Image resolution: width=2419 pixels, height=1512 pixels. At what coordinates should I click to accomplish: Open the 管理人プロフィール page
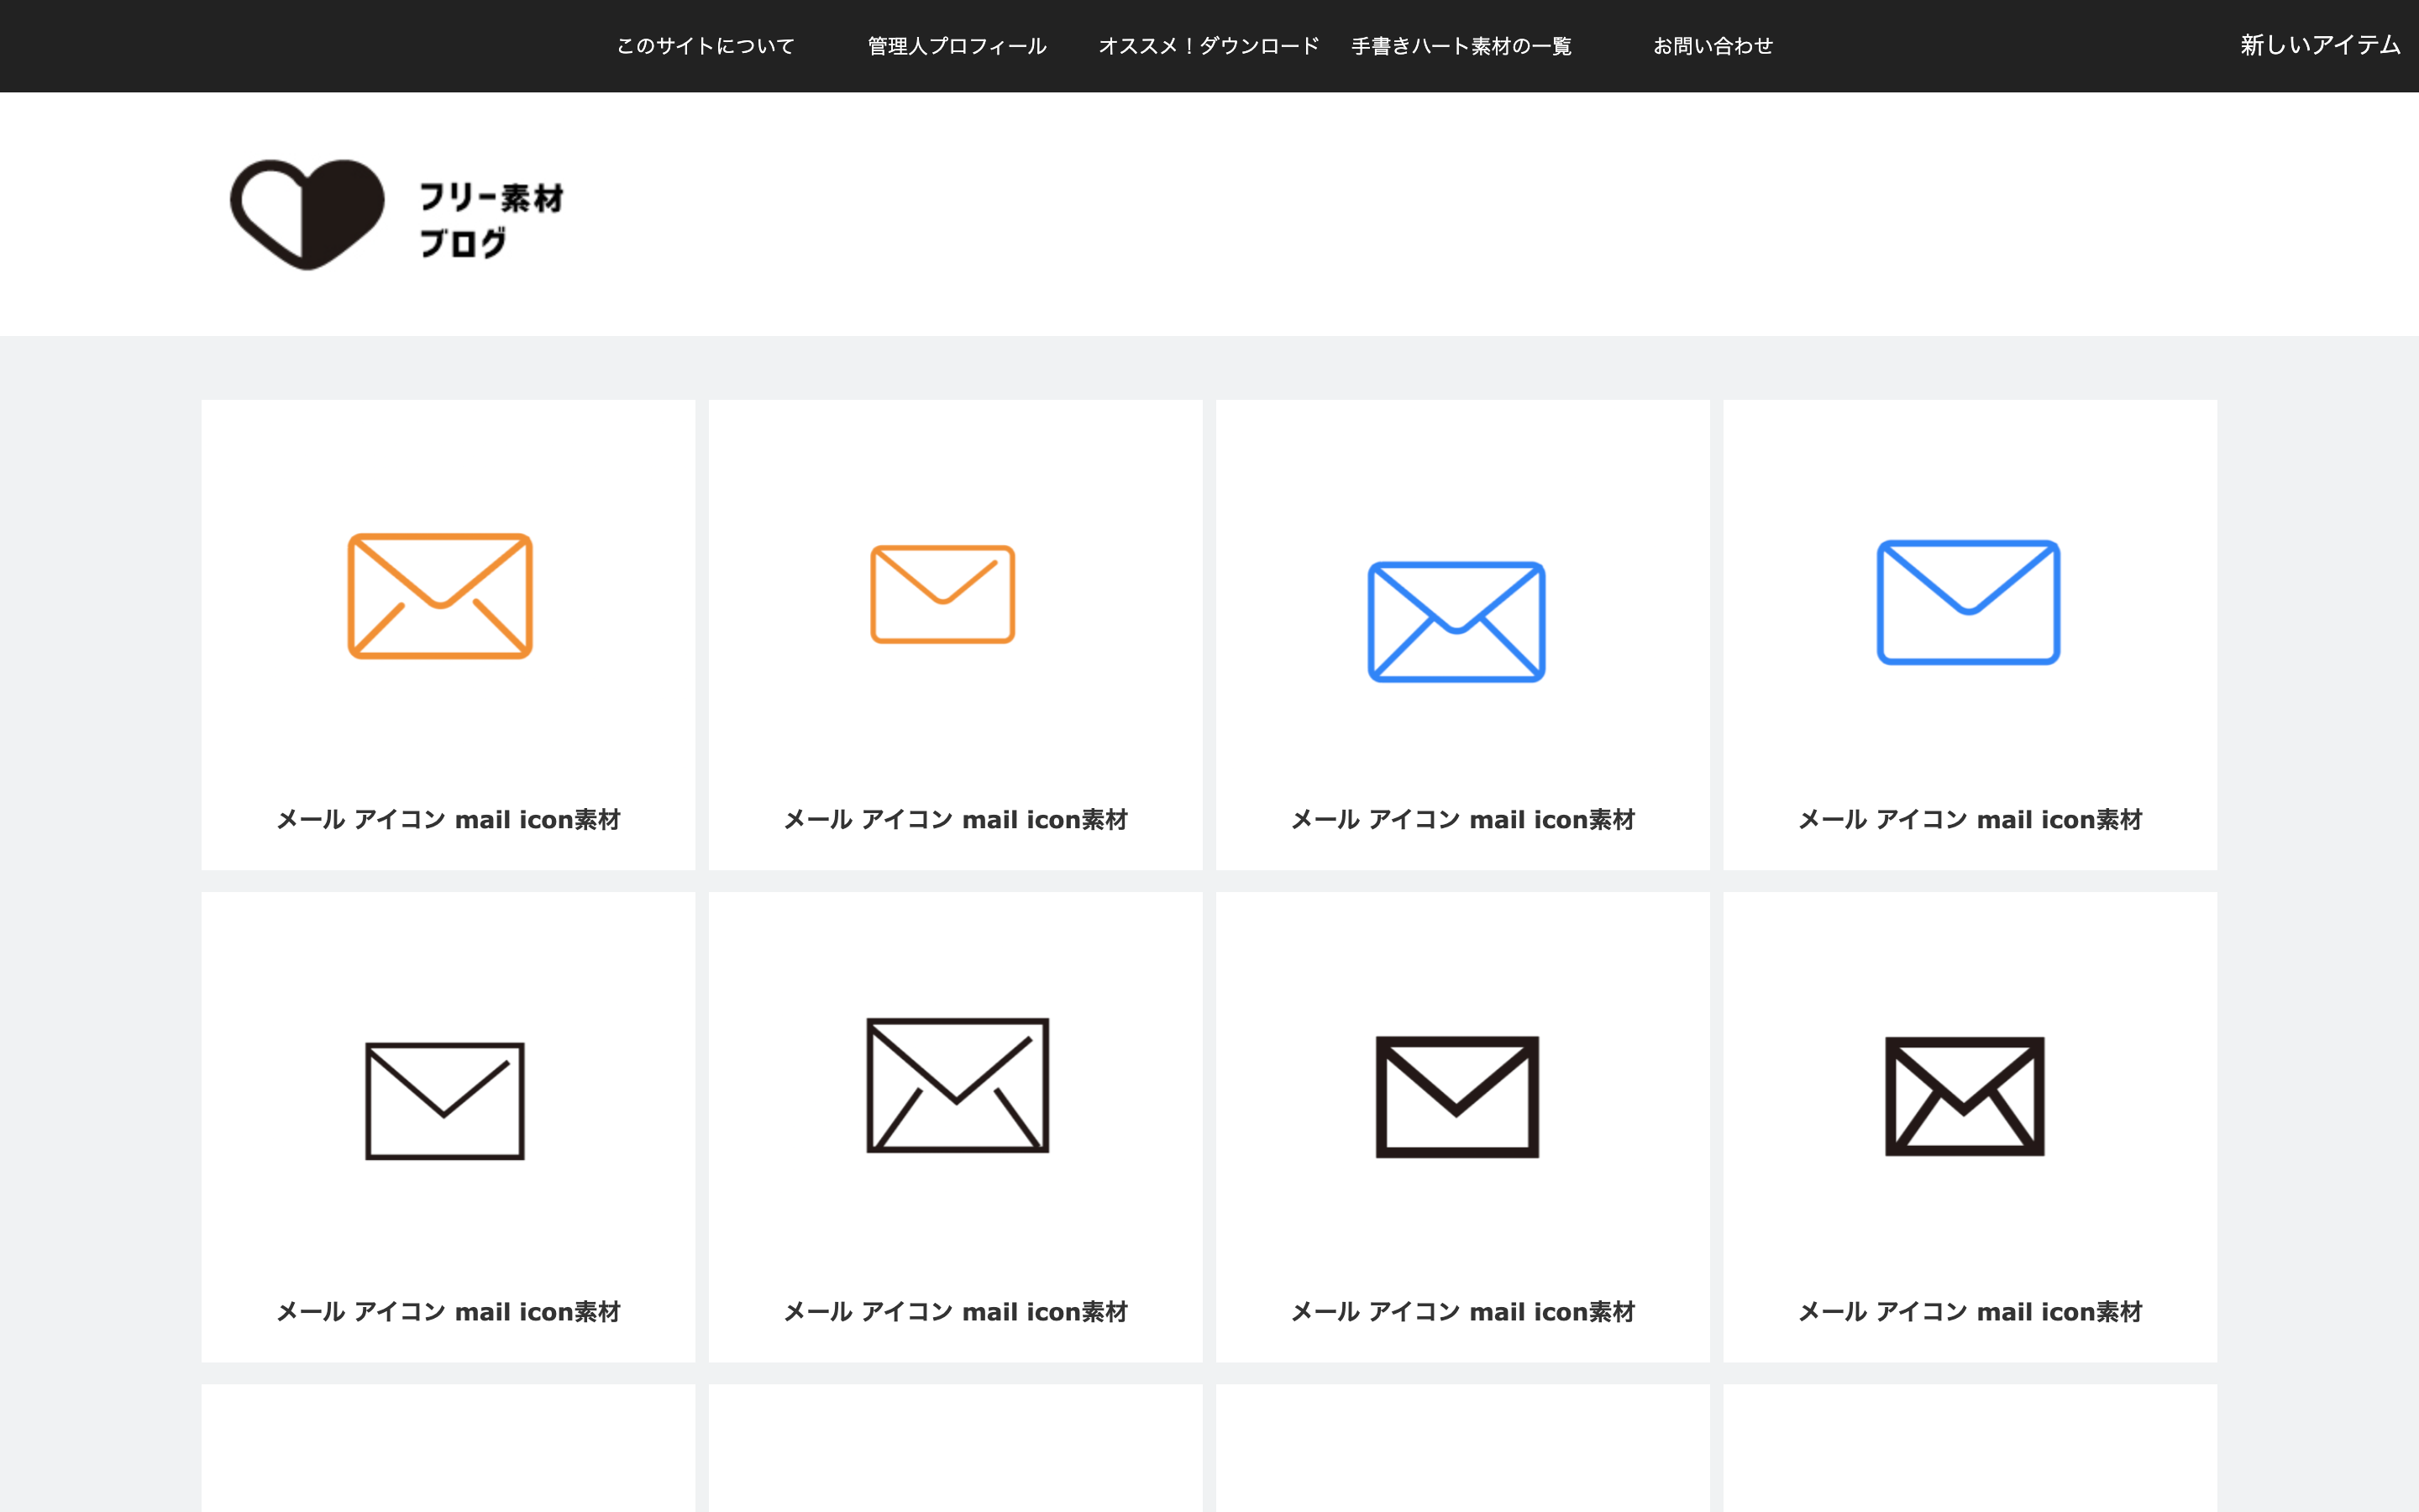coord(957,46)
